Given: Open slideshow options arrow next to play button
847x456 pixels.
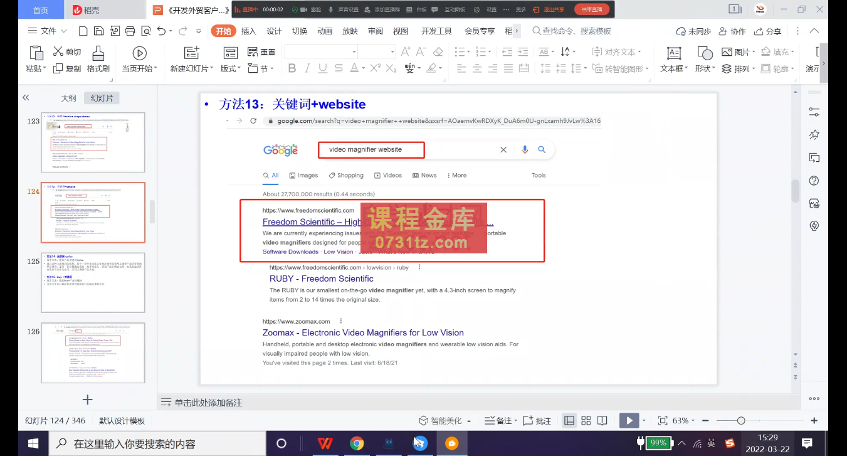Looking at the screenshot, I should click(x=644, y=421).
